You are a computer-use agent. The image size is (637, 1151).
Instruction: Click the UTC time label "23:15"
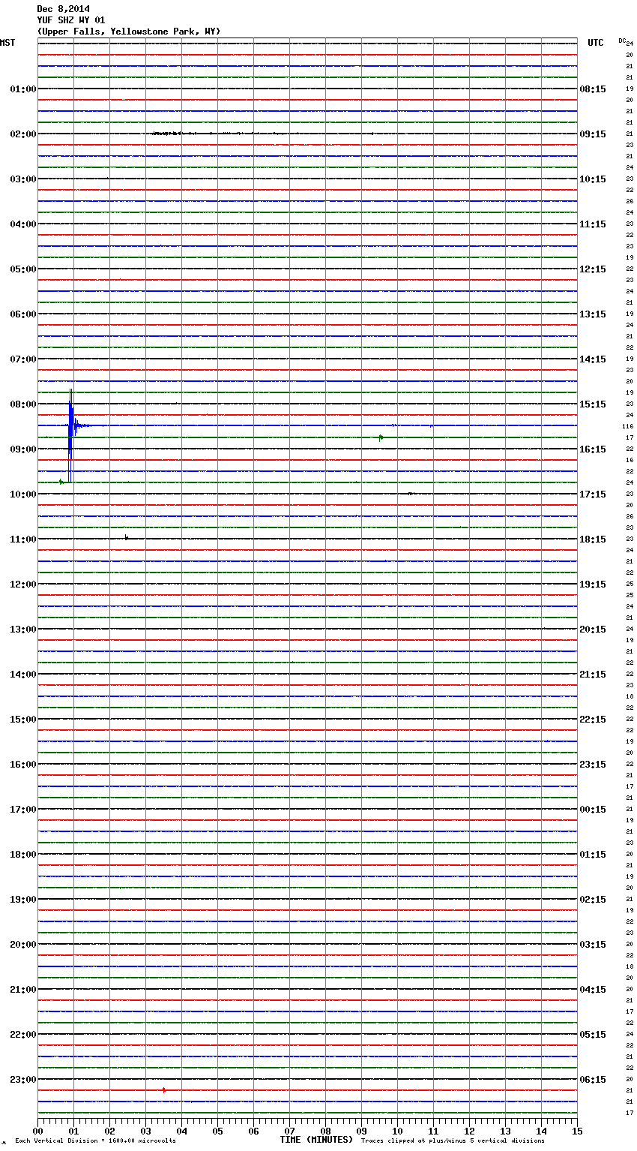click(593, 765)
